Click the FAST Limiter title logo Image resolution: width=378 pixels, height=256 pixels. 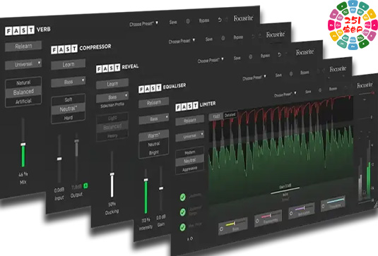tap(196, 106)
